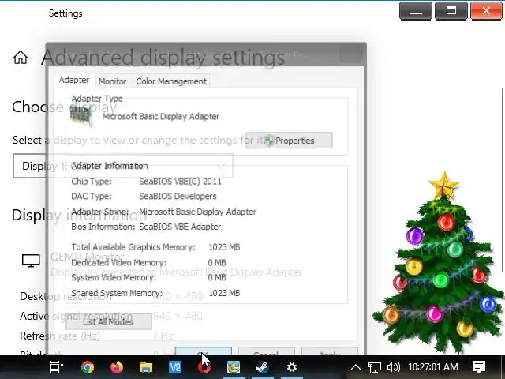Select Total Available Graphics Memory 1023 MB value
The width and height of the screenshot is (505, 379).
tap(224, 247)
